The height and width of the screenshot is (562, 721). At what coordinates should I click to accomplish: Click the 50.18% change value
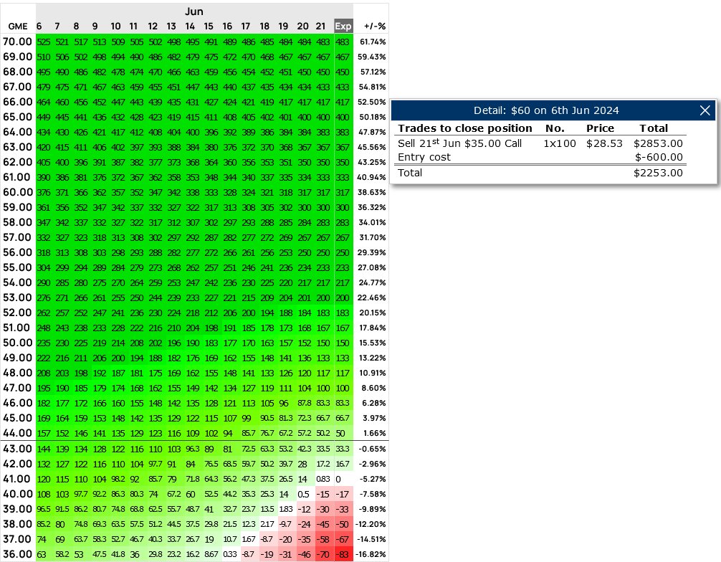[372, 117]
